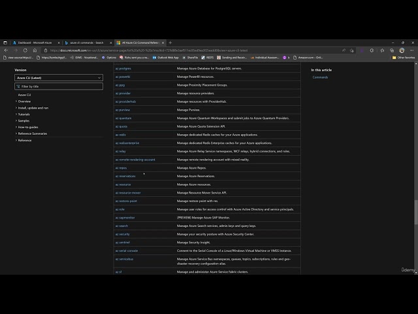Open the Commands link under In this article

coord(320,77)
